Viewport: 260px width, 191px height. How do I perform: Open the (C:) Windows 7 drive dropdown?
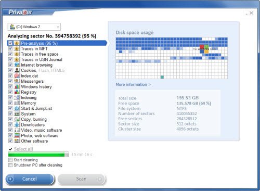point(34,27)
